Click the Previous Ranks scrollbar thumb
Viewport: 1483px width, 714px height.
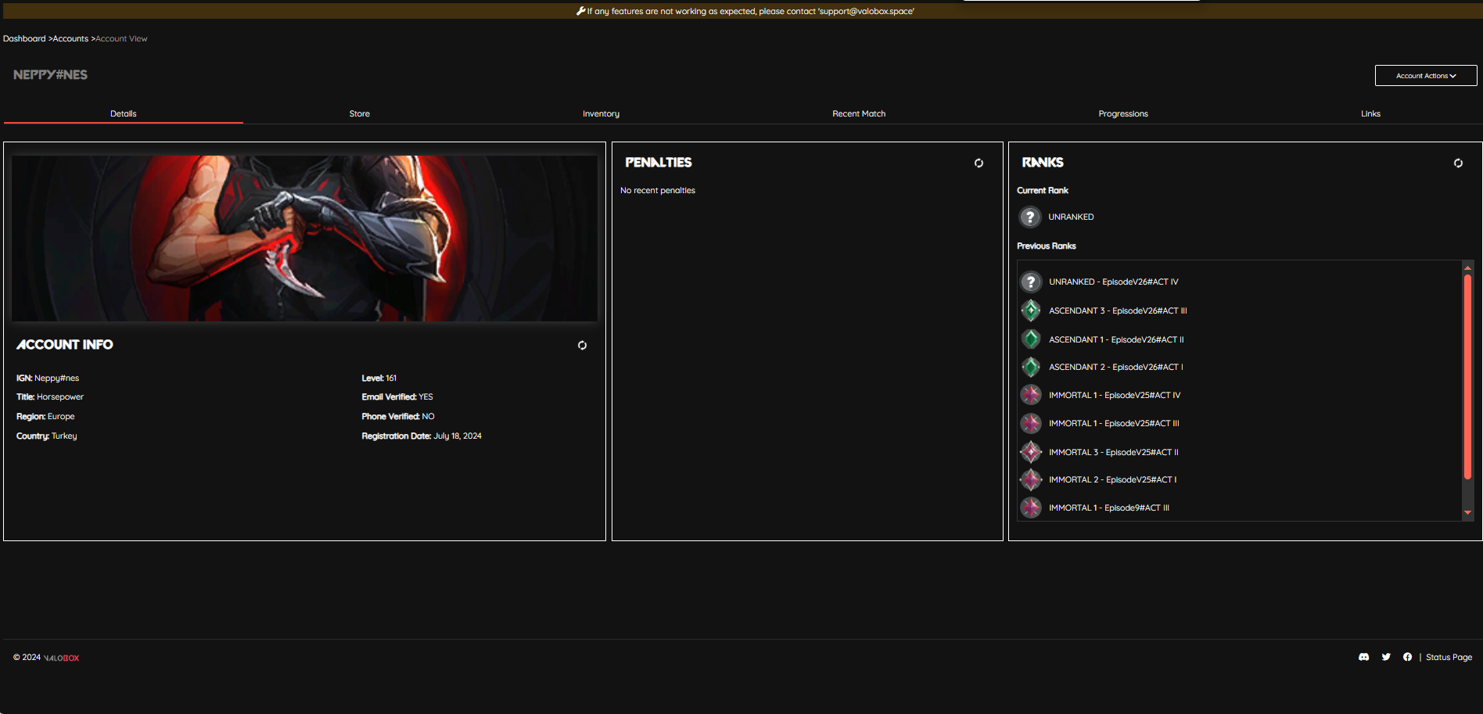pyautogui.click(x=1467, y=376)
